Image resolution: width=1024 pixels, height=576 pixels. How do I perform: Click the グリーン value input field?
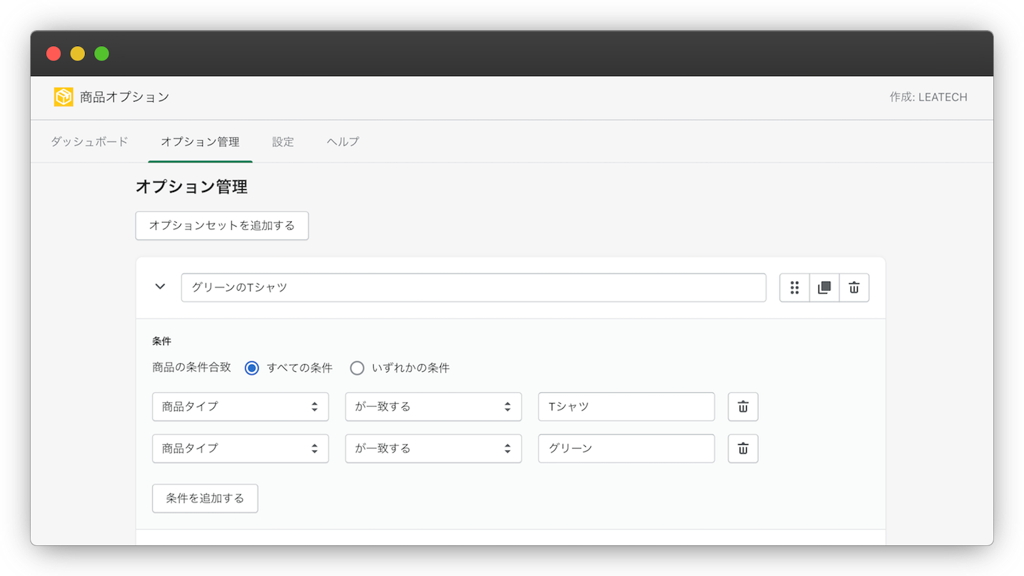pos(627,449)
